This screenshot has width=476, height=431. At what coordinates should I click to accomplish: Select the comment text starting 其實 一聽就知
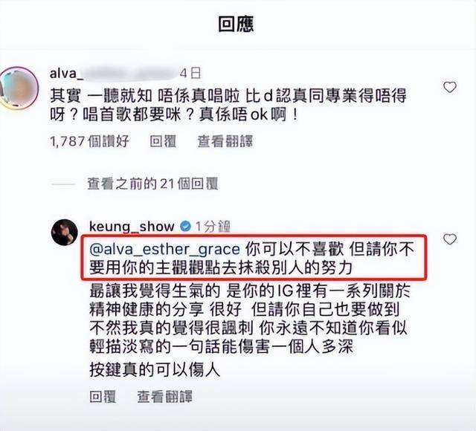[x=228, y=105]
